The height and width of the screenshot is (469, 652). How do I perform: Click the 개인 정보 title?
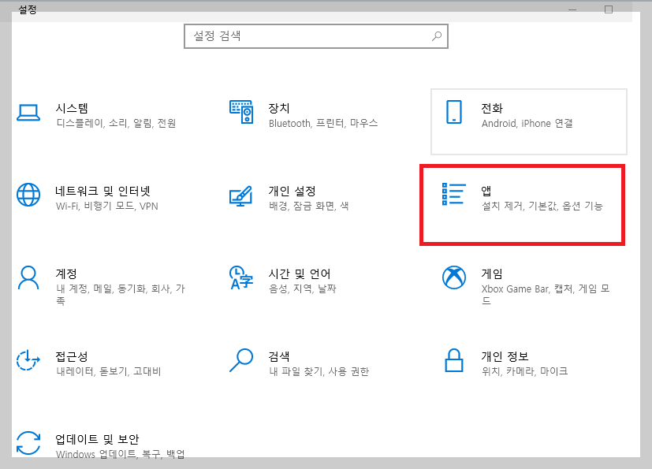505,357
